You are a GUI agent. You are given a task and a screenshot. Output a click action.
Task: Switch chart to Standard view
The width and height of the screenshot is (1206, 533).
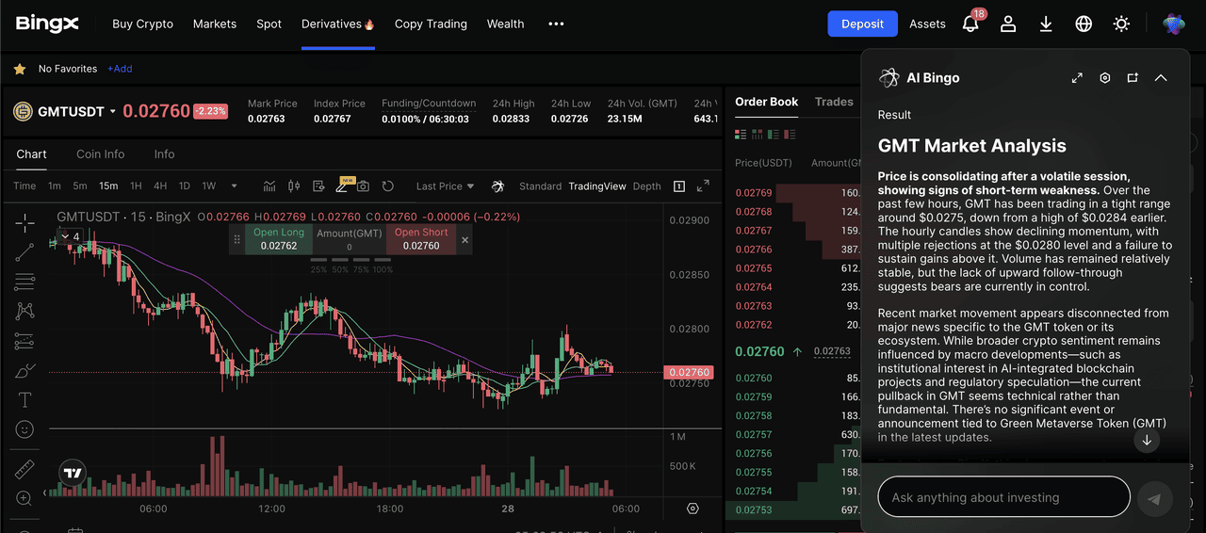click(540, 186)
